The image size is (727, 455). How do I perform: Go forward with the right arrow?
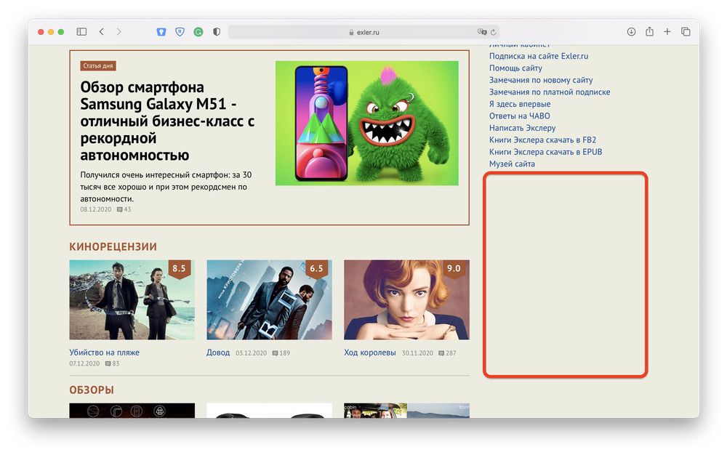pos(119,31)
